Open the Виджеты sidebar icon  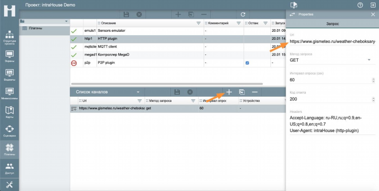coord(10,75)
